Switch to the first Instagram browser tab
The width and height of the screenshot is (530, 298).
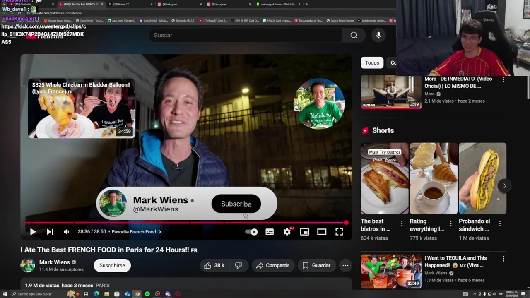[x=179, y=4]
